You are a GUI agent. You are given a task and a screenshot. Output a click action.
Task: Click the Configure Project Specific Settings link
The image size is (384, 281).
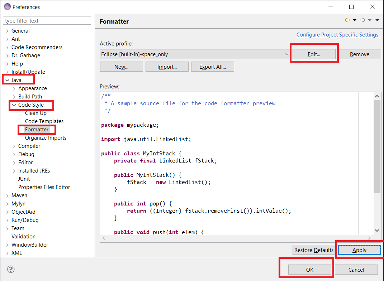(339, 34)
